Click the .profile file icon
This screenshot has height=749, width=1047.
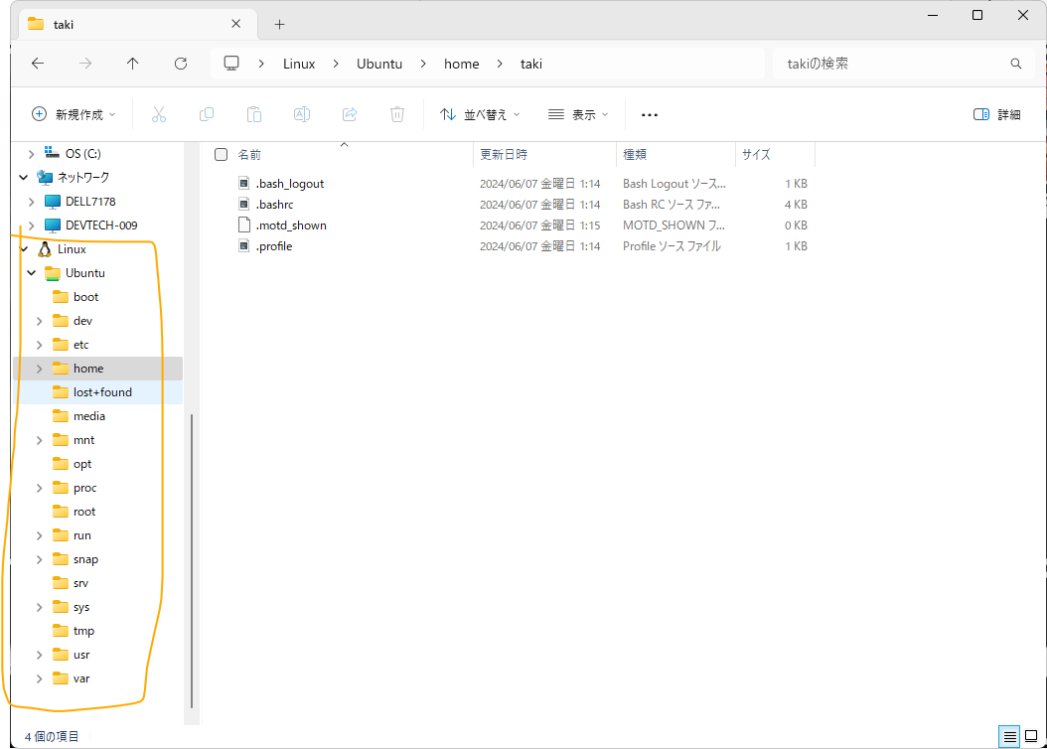(x=244, y=245)
